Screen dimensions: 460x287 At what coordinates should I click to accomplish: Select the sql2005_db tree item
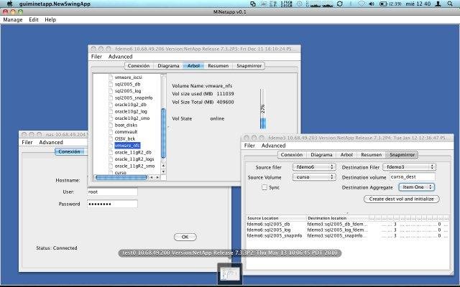pos(128,84)
